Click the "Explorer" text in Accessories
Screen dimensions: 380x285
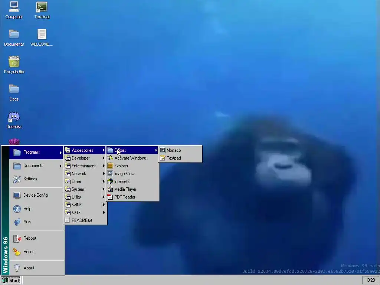point(121,166)
